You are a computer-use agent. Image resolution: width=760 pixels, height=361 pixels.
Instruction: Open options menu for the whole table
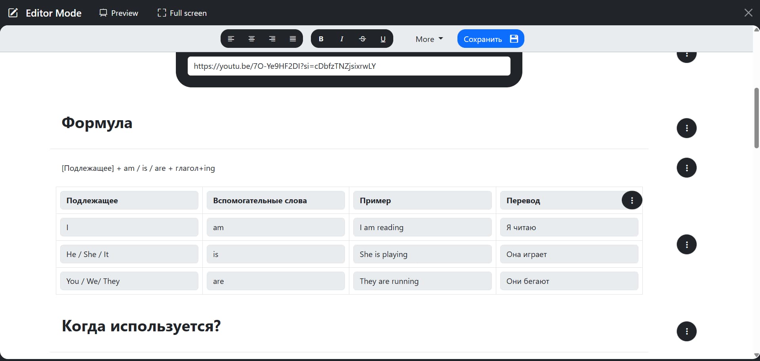[x=686, y=244]
